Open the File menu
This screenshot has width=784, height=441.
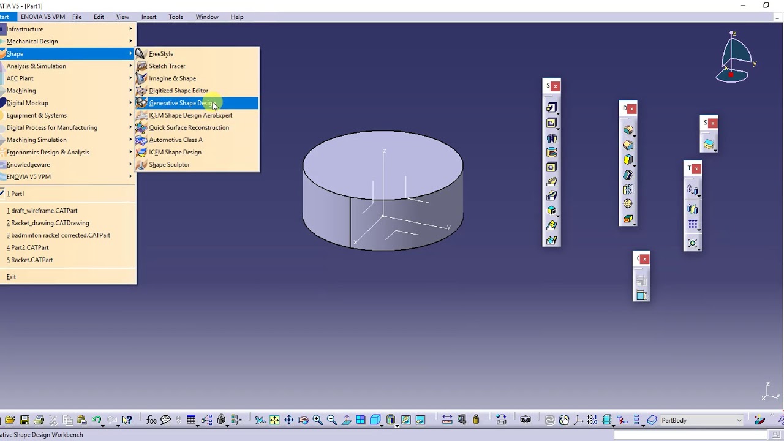pyautogui.click(x=77, y=17)
